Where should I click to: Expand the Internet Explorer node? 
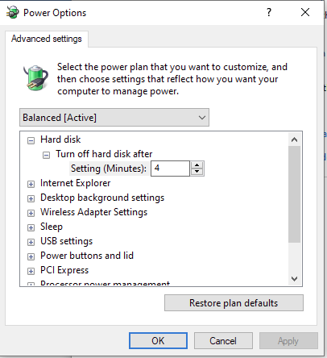pos(31,184)
